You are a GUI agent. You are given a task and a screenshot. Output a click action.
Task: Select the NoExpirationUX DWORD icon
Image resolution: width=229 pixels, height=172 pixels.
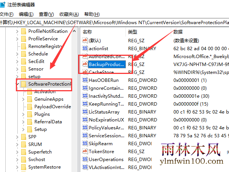click(85, 120)
